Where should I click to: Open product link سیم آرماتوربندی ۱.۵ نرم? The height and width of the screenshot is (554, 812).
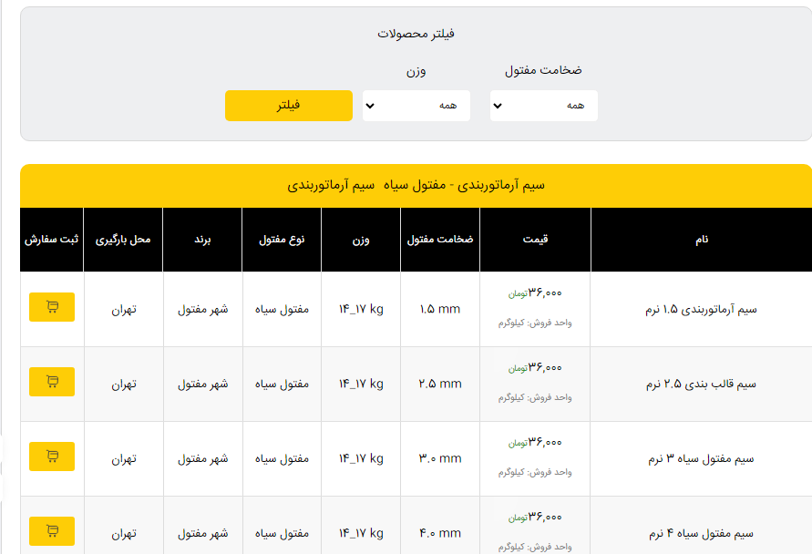point(701,309)
